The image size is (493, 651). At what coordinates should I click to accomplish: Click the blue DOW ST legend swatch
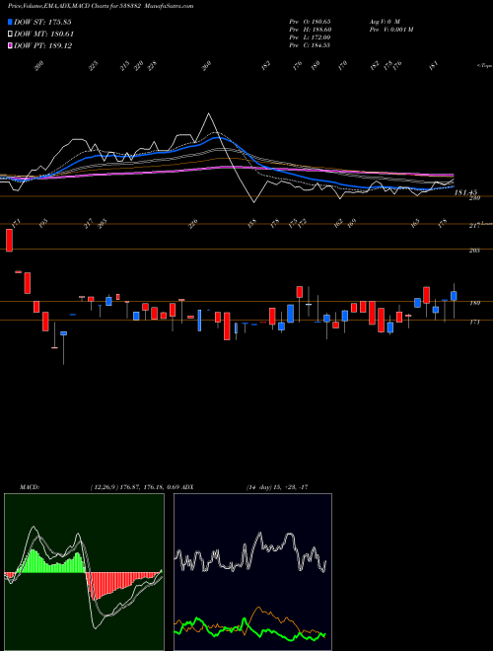tap(10, 22)
